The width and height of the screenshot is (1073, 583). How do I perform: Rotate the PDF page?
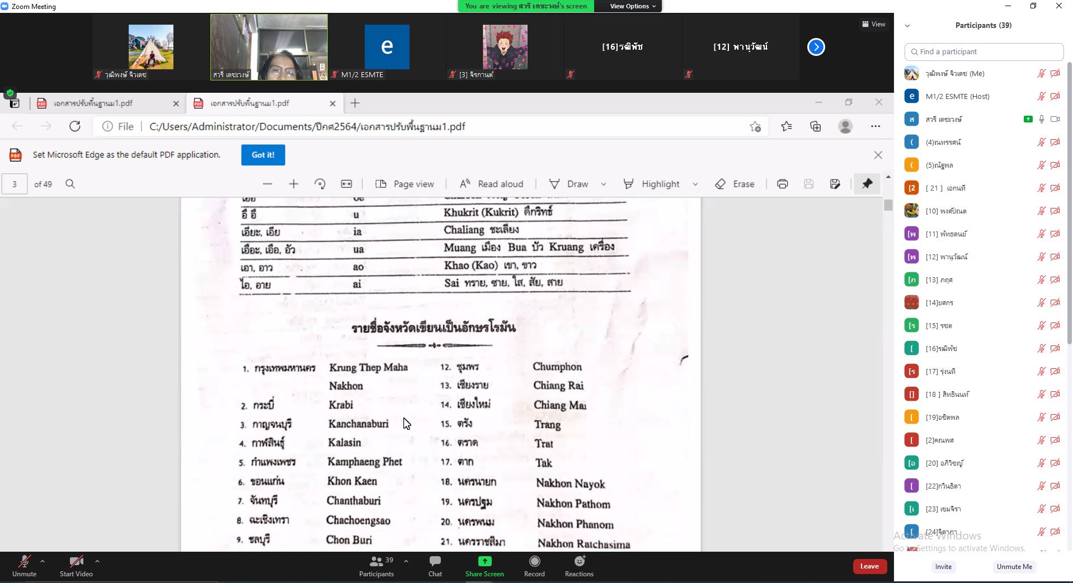click(320, 184)
